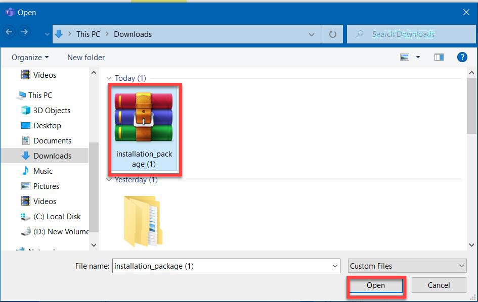Click navigation pane scroll up arrow
The height and width of the screenshot is (302, 478).
[x=94, y=73]
